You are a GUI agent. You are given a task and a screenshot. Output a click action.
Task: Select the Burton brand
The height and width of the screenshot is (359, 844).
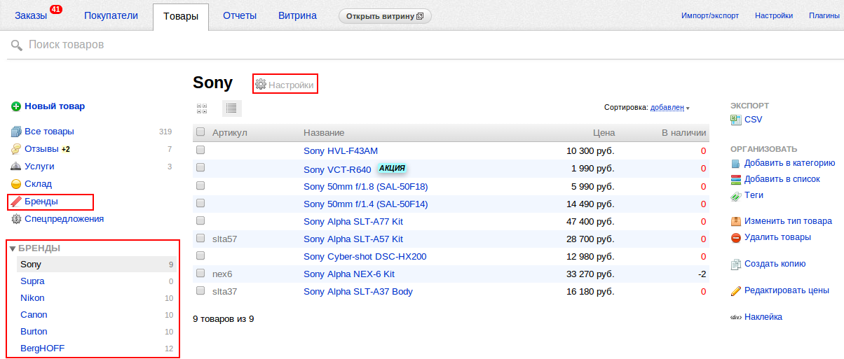34,332
